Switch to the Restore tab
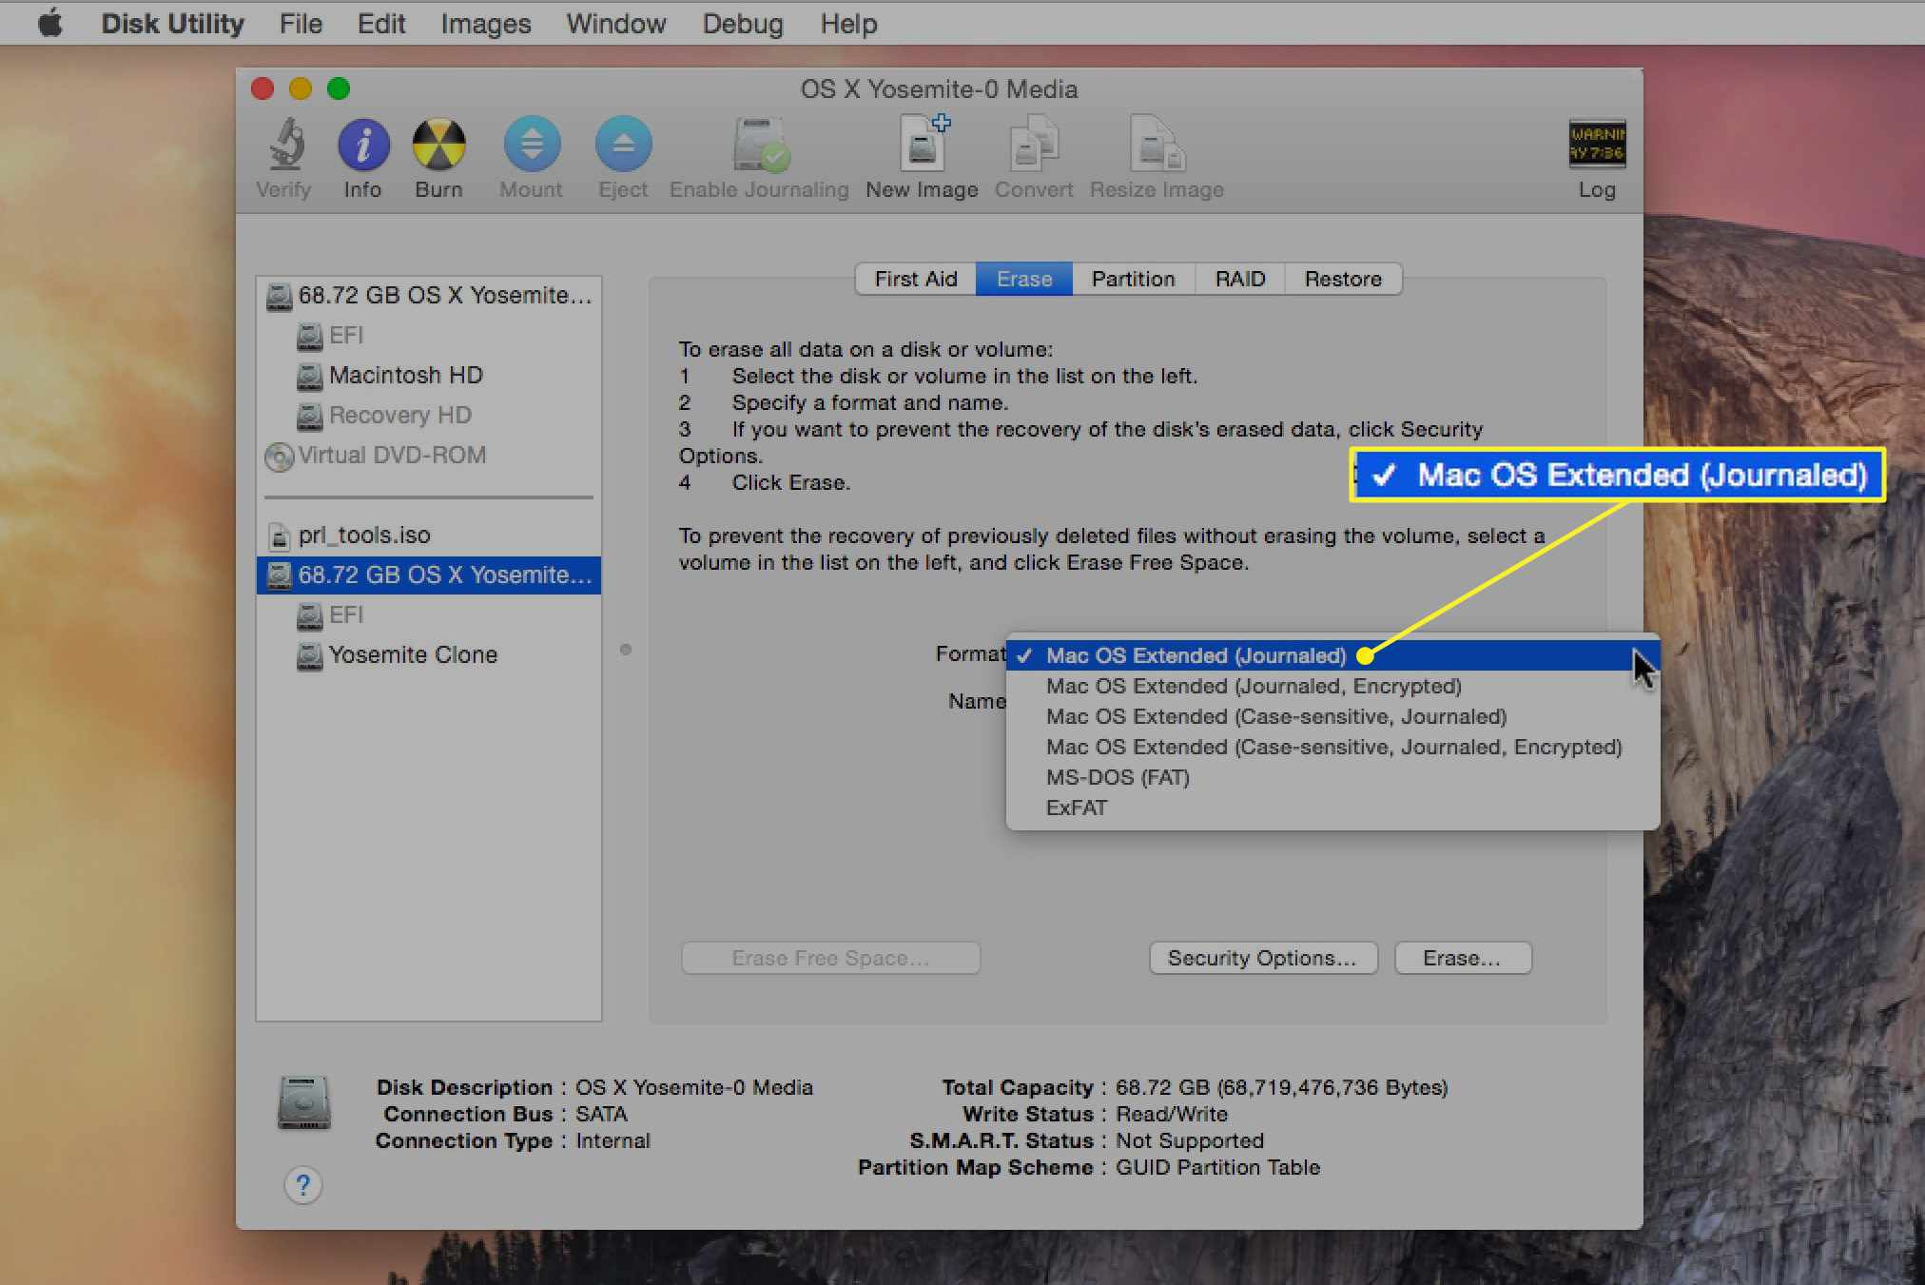1925x1285 pixels. pyautogui.click(x=1343, y=279)
